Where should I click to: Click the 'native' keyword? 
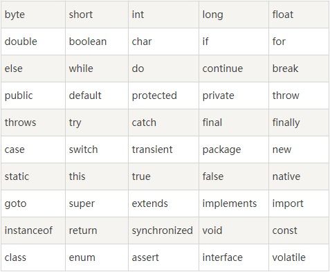click(x=286, y=176)
